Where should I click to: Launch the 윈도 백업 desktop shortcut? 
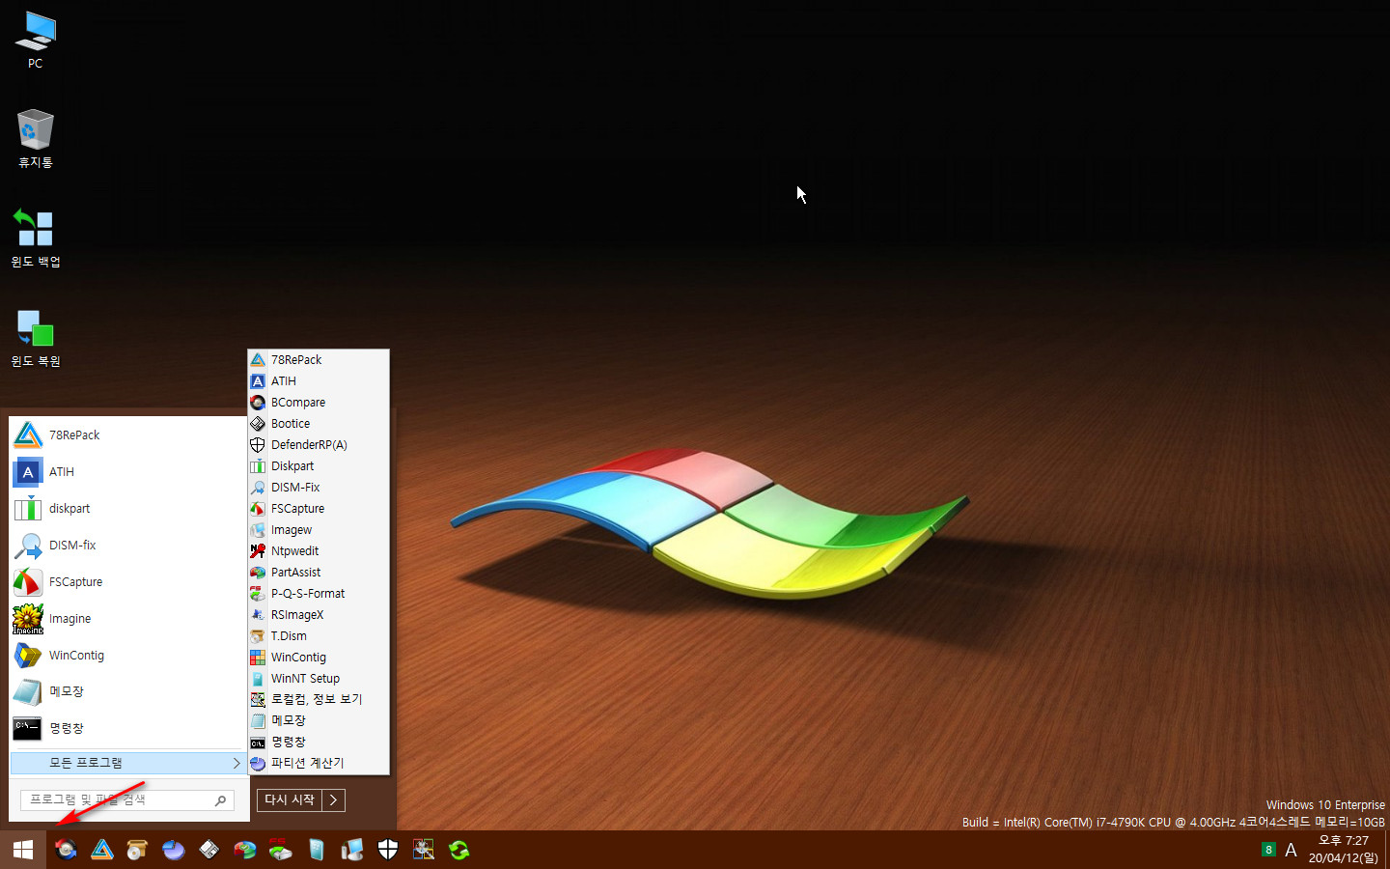pyautogui.click(x=36, y=239)
